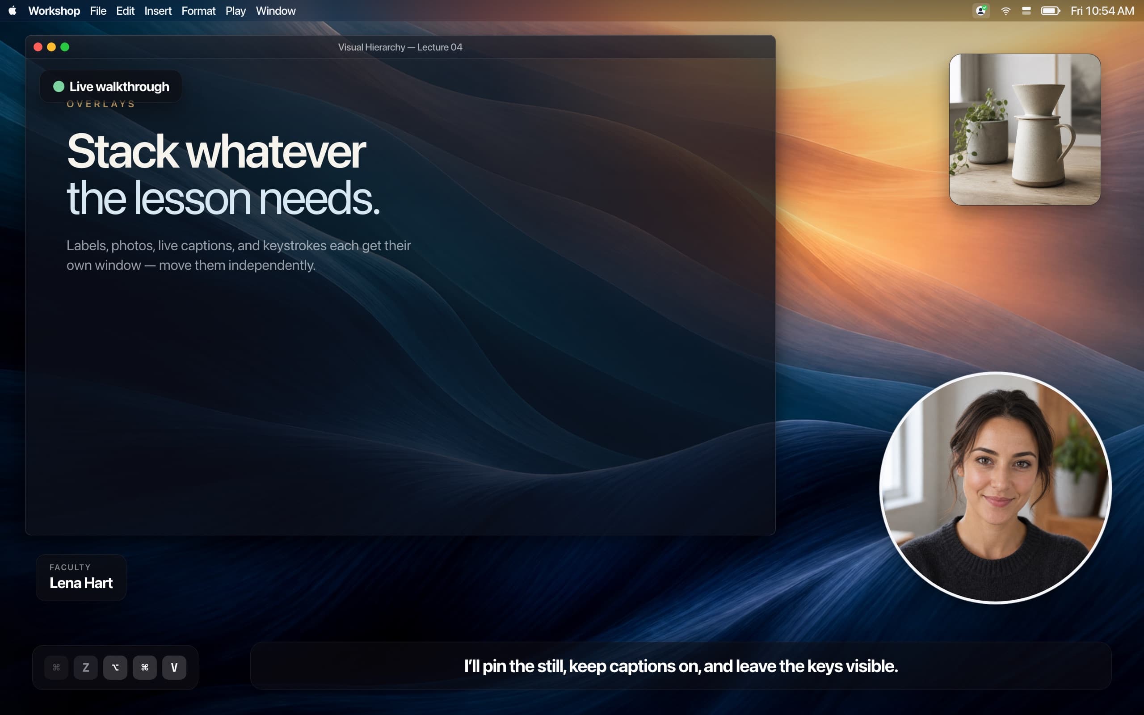Open the File menu
Image resolution: width=1144 pixels, height=715 pixels.
pos(98,10)
